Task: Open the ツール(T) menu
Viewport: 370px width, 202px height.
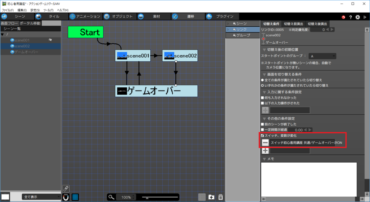Action: pos(48,10)
